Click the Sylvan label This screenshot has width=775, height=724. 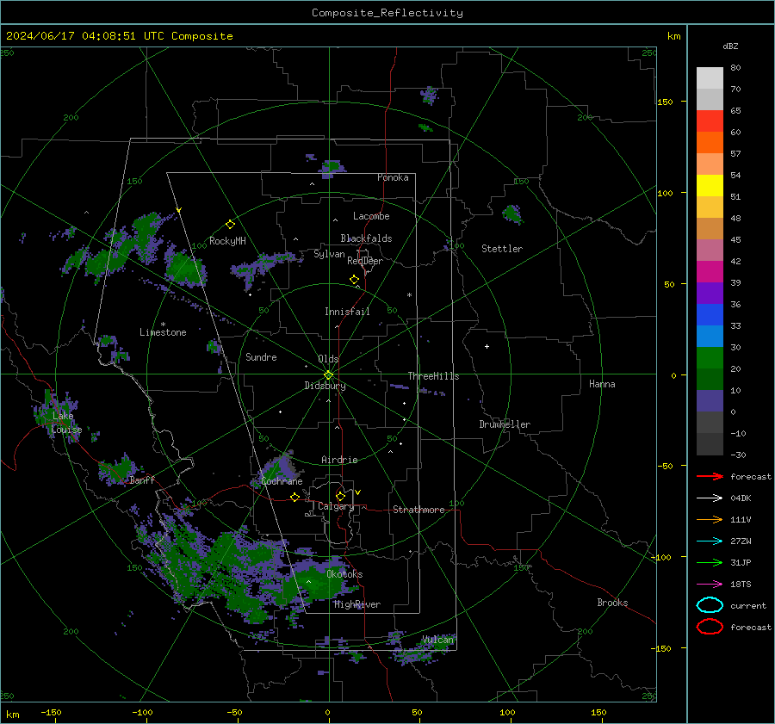point(329,254)
